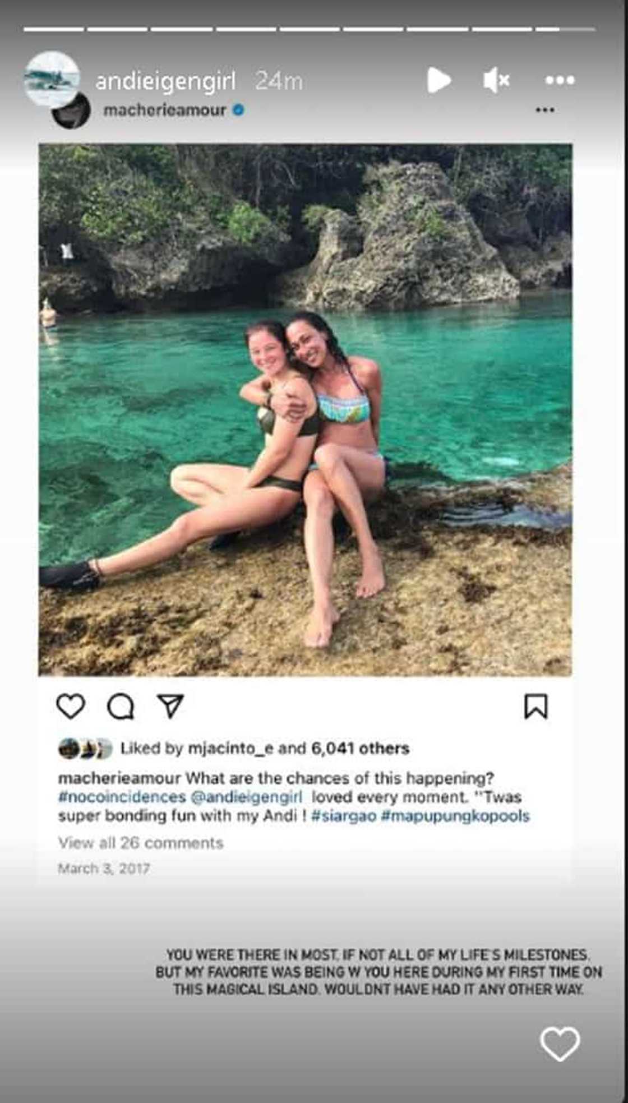Screen dimensions: 628x1103
Task: Open comment bubble on shared post
Action: (x=121, y=707)
